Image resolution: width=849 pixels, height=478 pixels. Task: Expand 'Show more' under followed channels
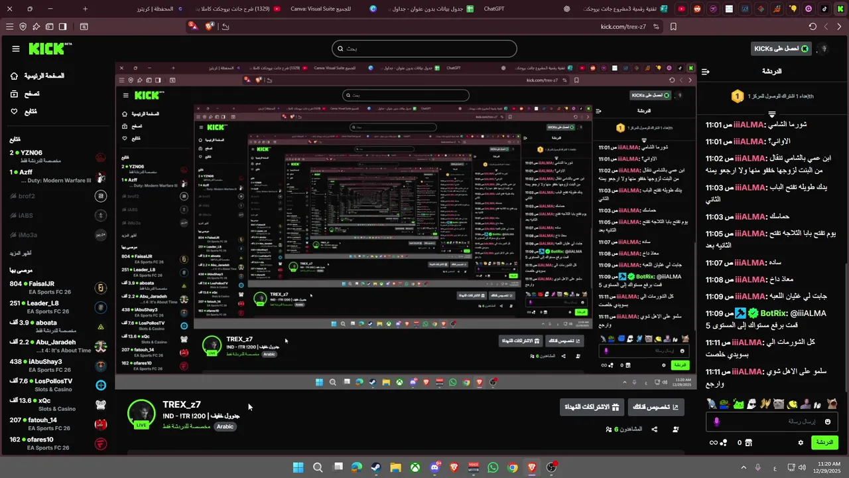[x=21, y=253]
